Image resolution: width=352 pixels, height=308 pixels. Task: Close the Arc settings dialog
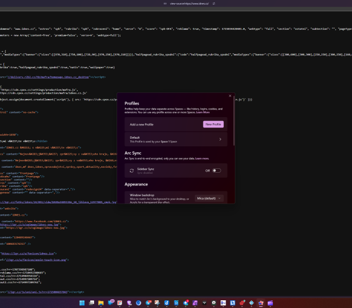[230, 96]
